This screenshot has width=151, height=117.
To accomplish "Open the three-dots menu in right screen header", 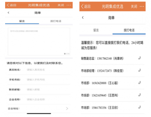I will (142, 7).
